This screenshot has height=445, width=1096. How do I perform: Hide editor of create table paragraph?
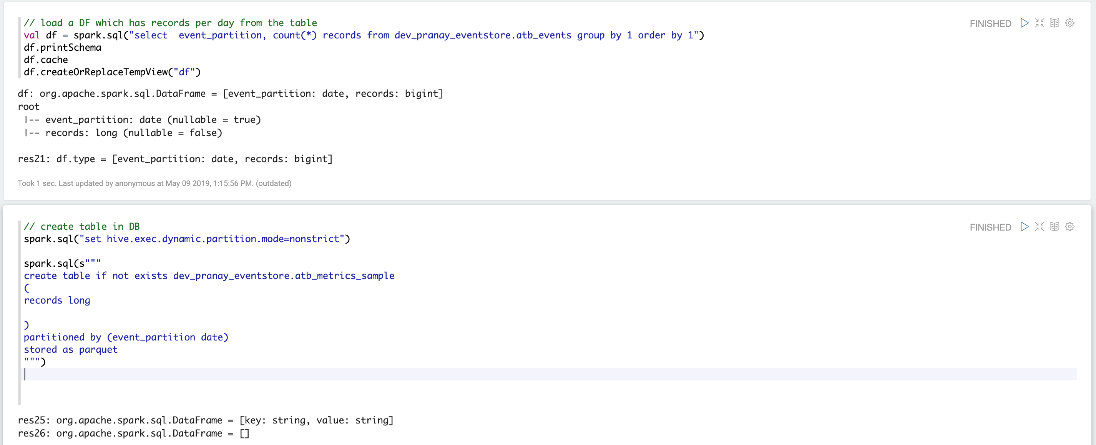(1040, 227)
